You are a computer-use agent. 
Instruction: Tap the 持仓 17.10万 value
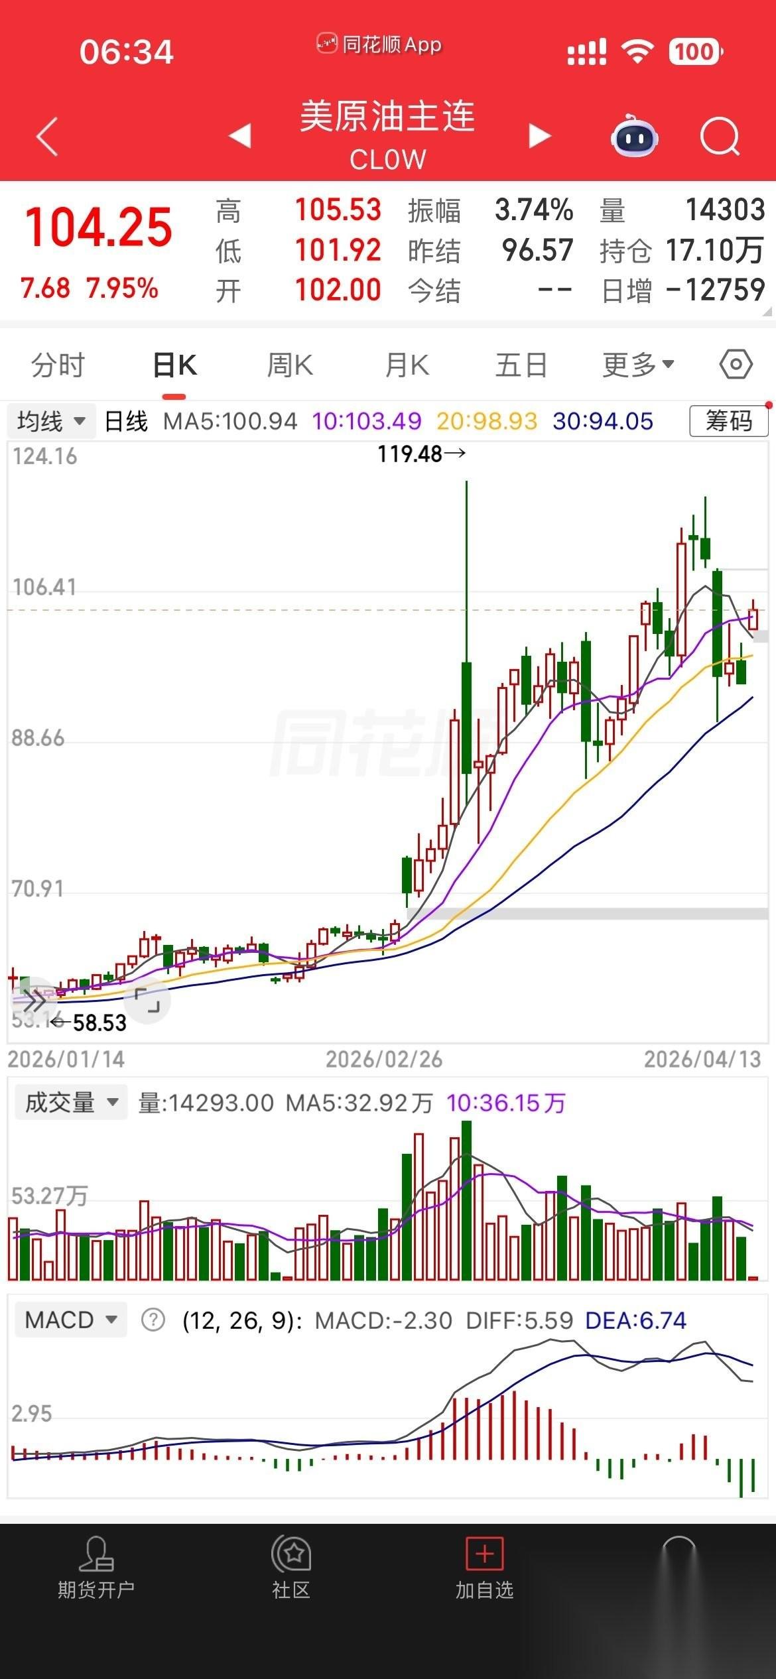point(715,251)
